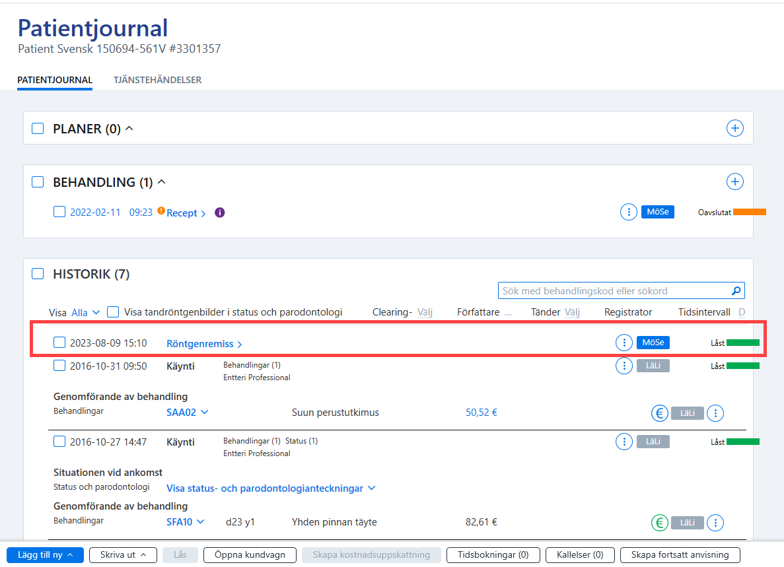The height and width of the screenshot is (567, 784).
Task: Click the search magnifier icon in Historik
Action: click(x=736, y=290)
